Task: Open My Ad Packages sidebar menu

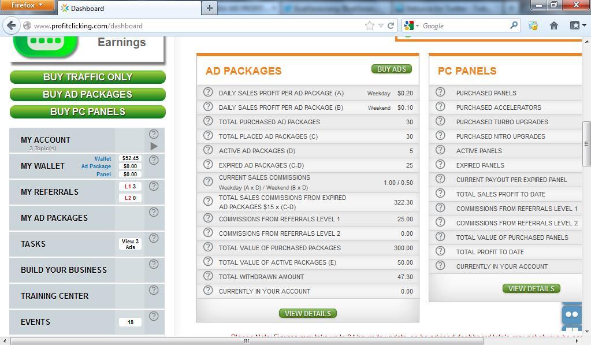Action: pos(54,218)
